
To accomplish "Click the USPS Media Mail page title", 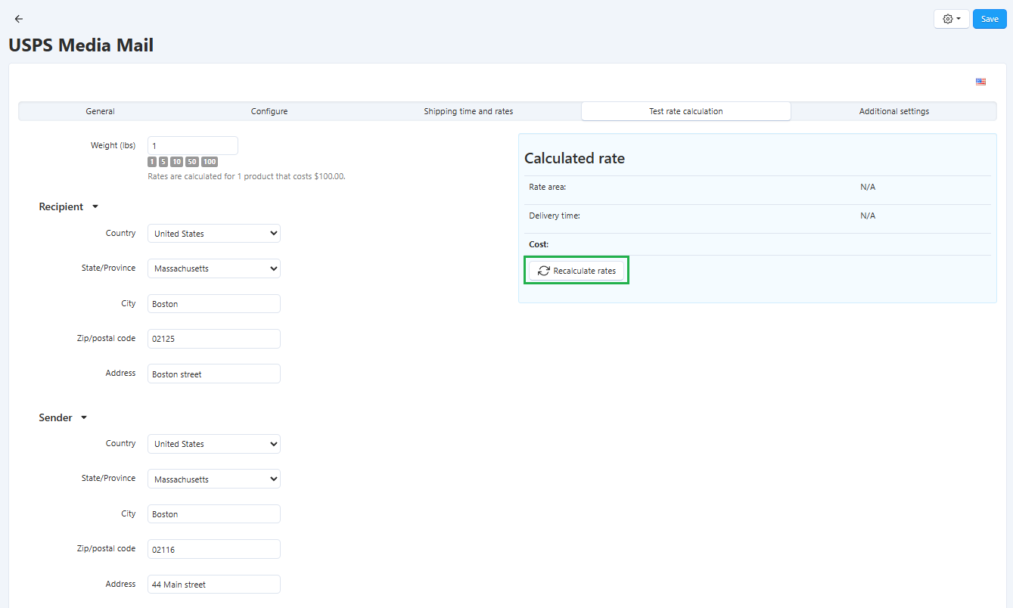I will click(81, 45).
